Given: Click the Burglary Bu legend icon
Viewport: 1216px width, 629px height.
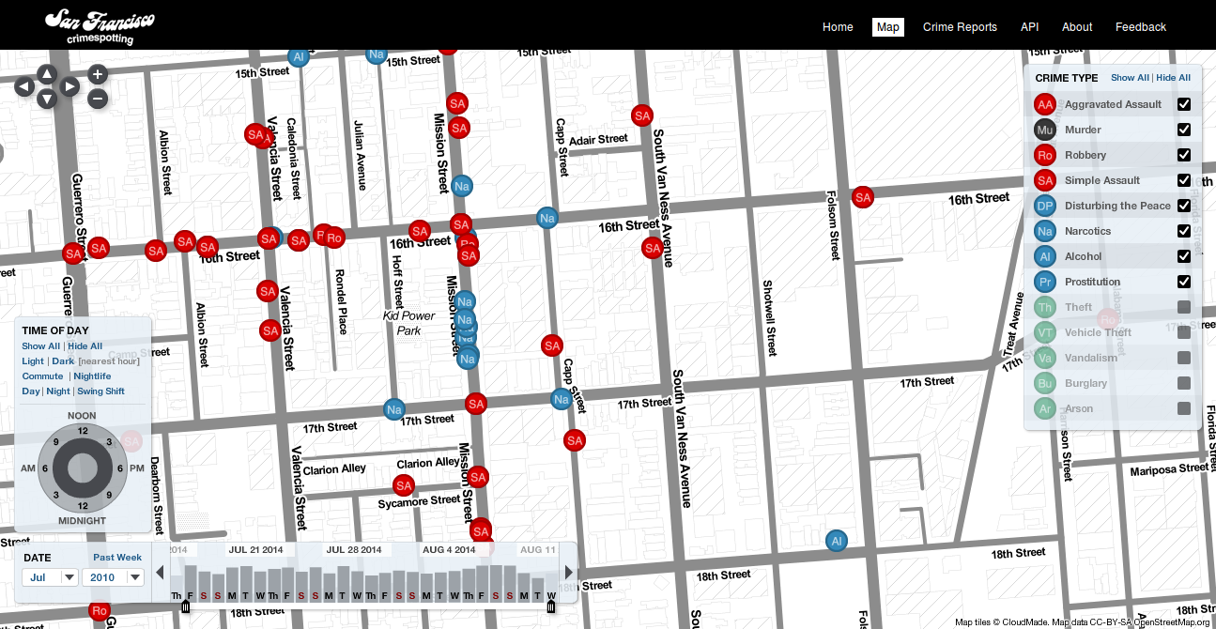Looking at the screenshot, I should click(x=1045, y=383).
